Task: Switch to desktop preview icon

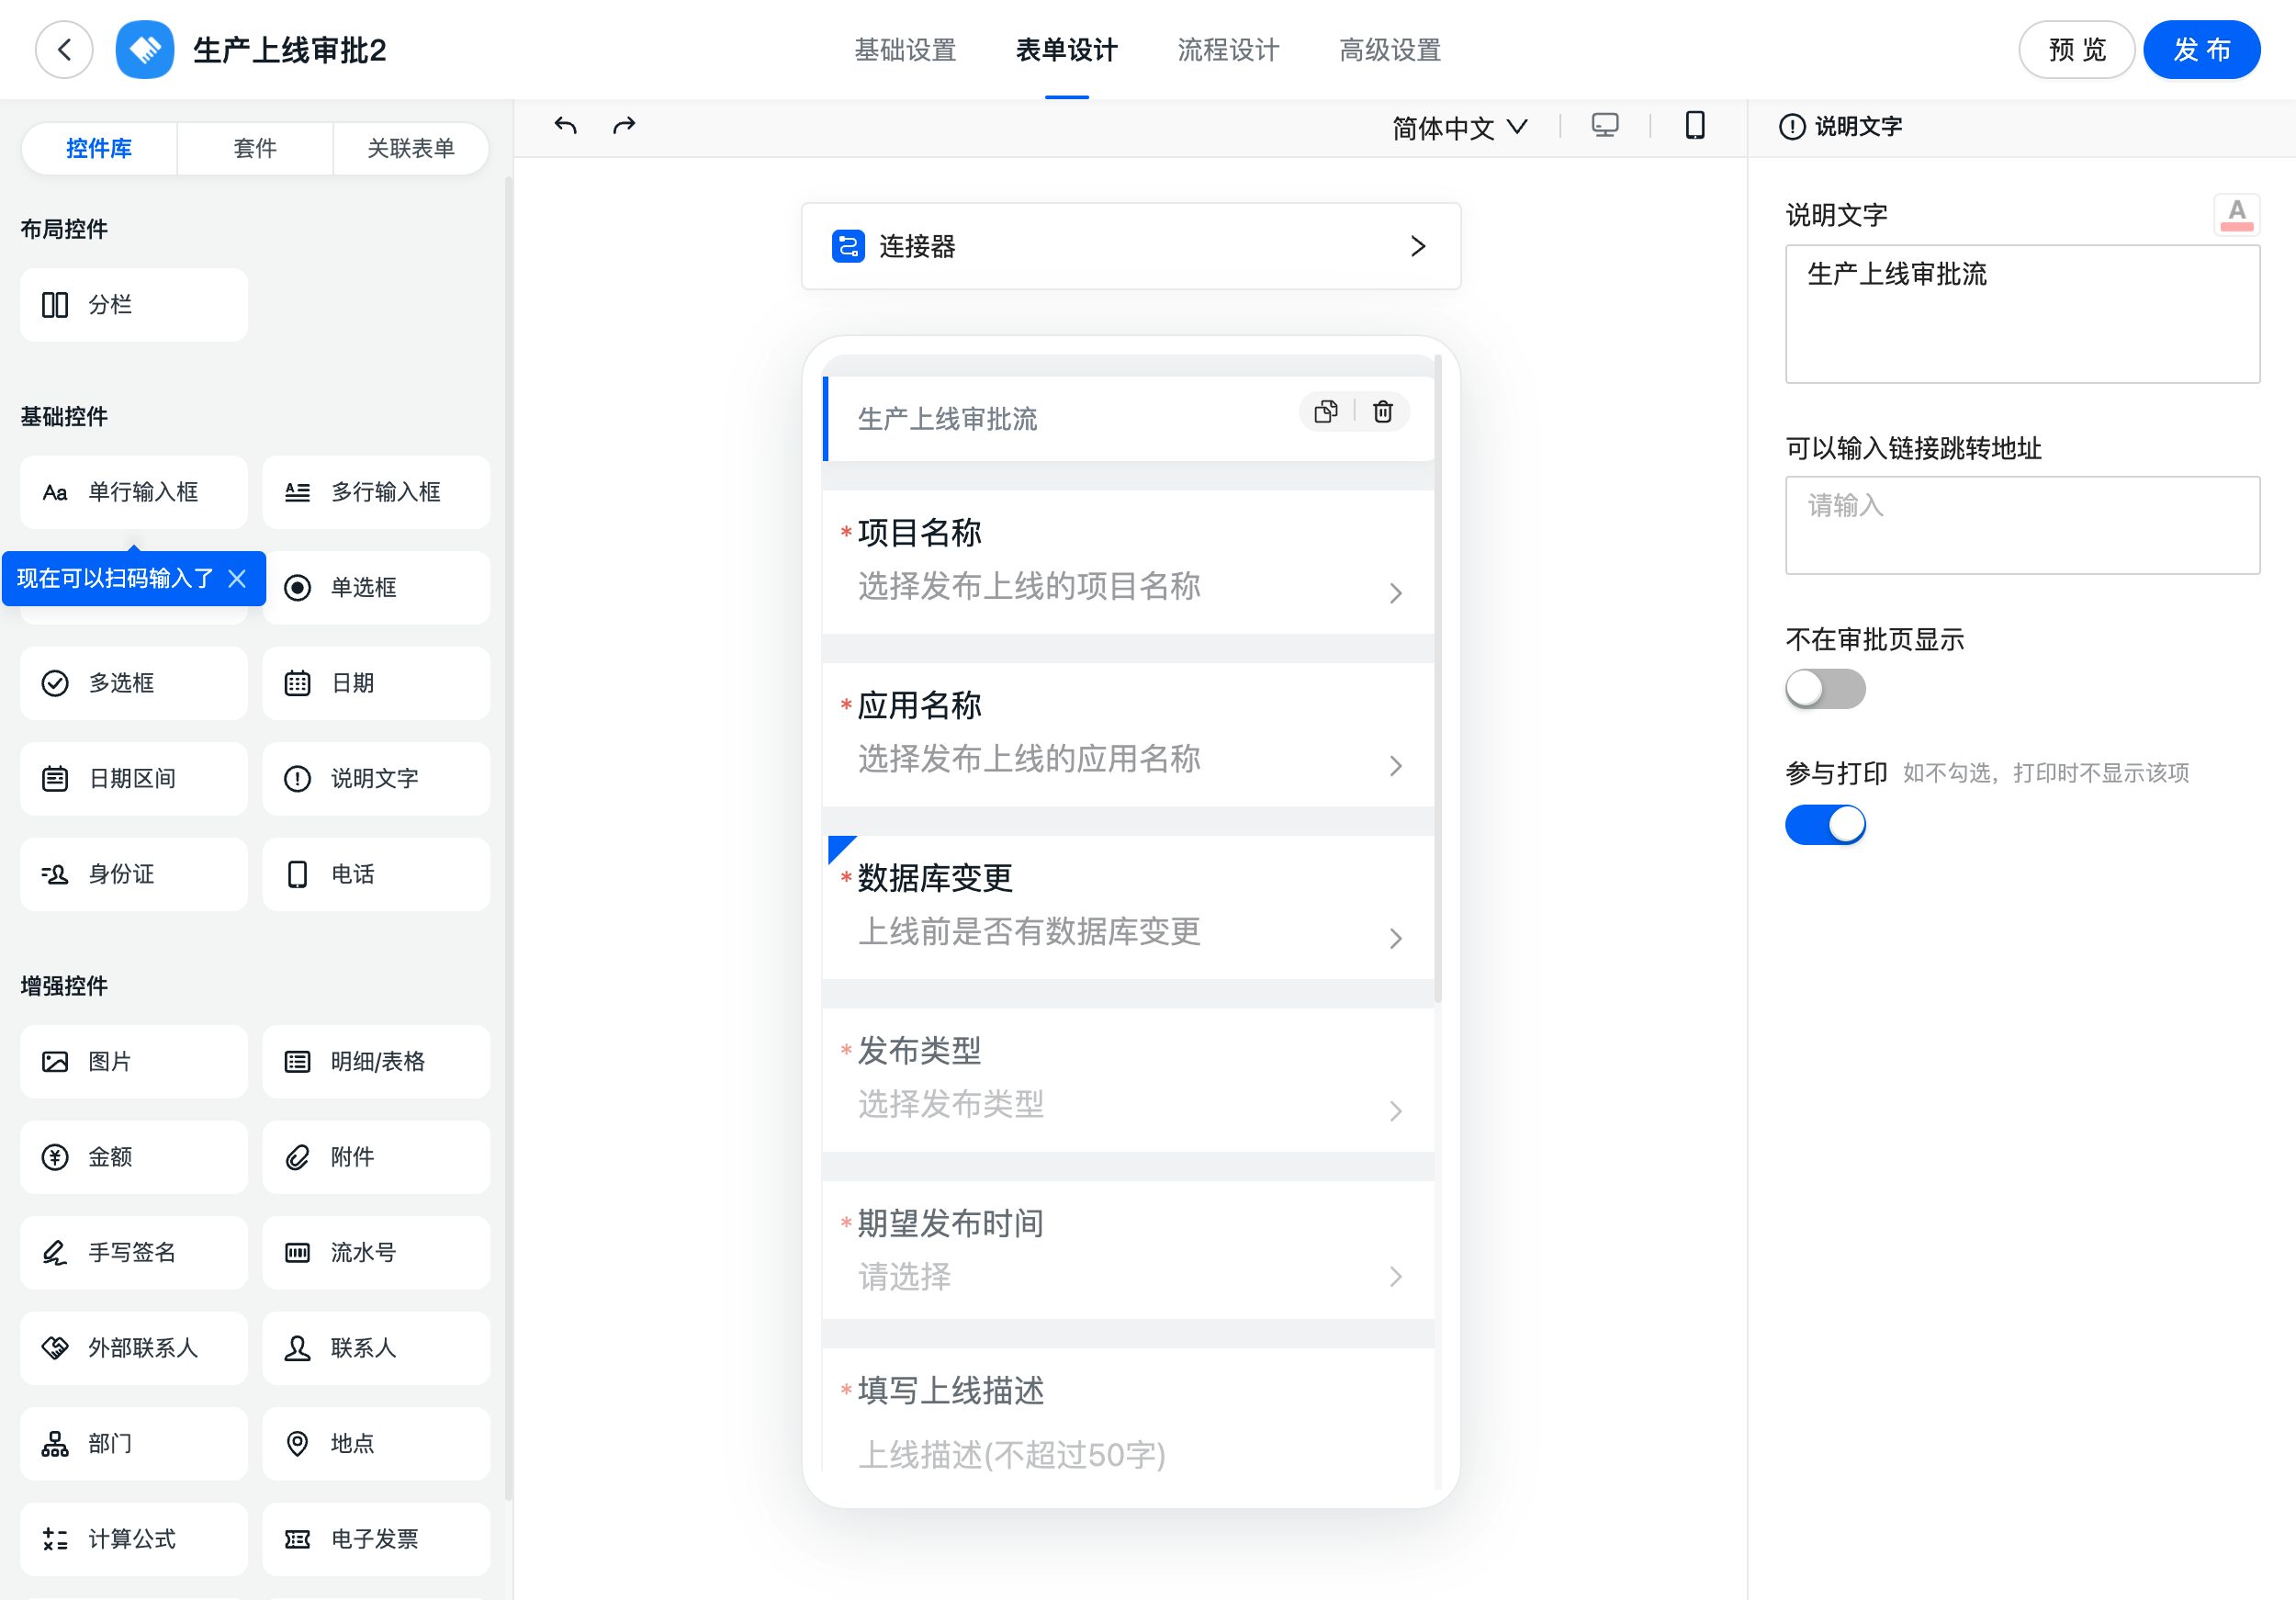Action: [1605, 126]
